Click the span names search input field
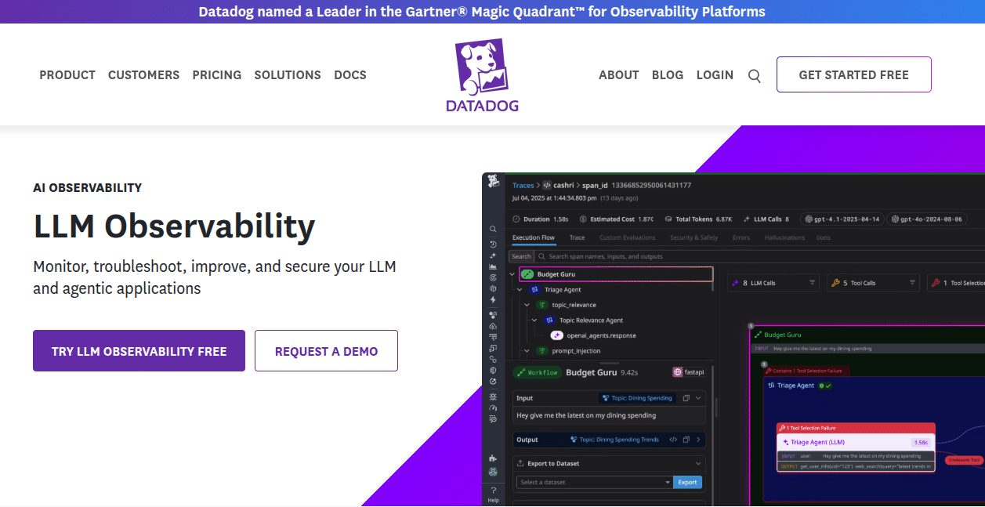This screenshot has height=507, width=985. click(611, 256)
